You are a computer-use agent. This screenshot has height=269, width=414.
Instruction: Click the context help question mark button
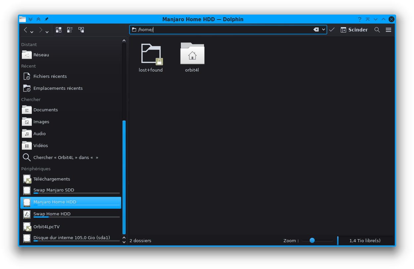(x=360, y=19)
